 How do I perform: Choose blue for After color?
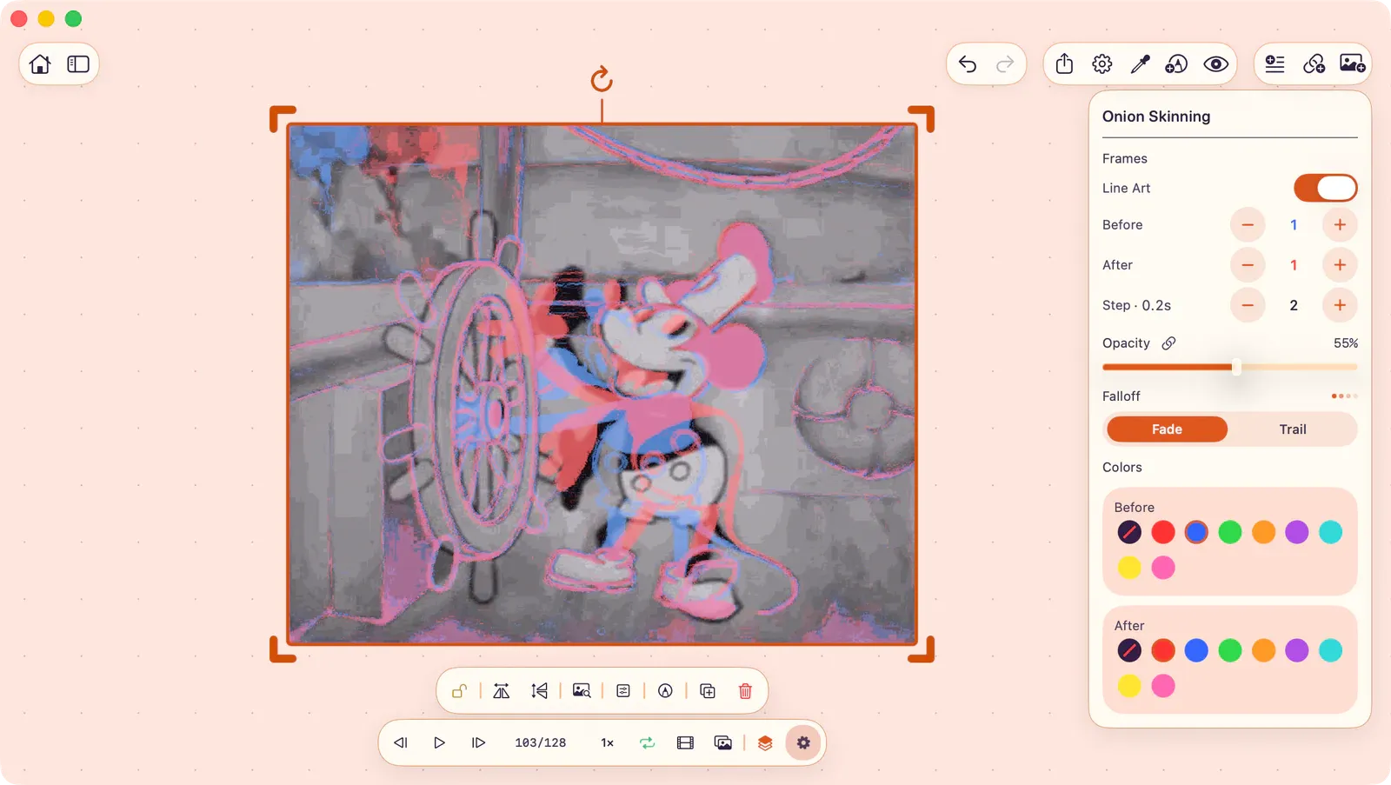1196,650
